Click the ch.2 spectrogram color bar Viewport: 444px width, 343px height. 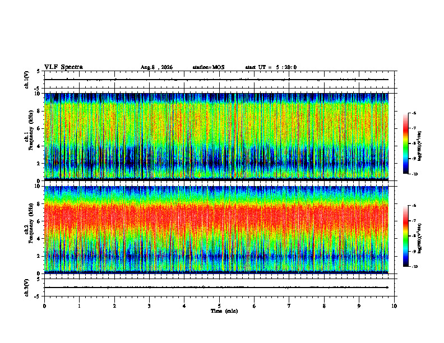(405, 236)
